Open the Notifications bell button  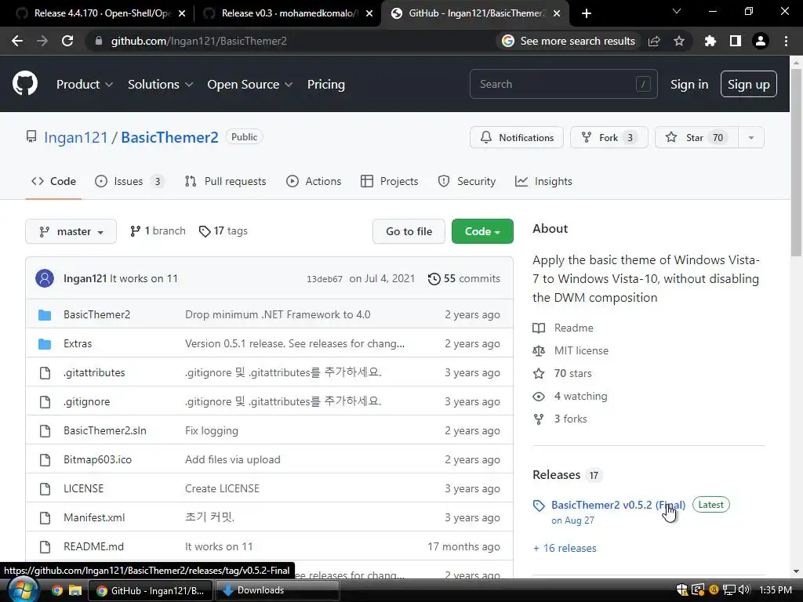tap(517, 137)
